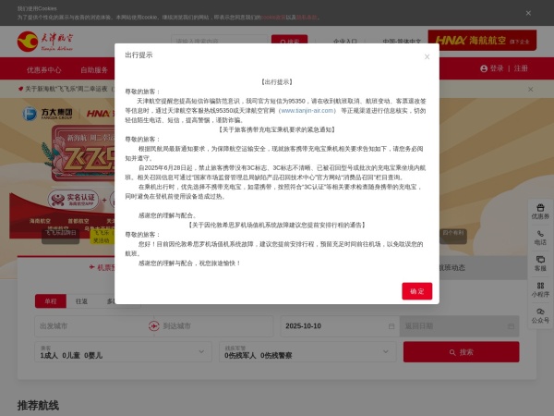Click the return date calendar icon
Viewport: 554px width, 416px height.
(511, 326)
